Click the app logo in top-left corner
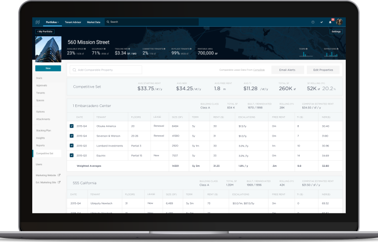This screenshot has width=378, height=242. pyautogui.click(x=38, y=22)
